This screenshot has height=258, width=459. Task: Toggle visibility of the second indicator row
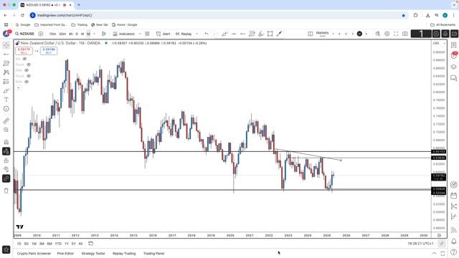tap(29, 64)
